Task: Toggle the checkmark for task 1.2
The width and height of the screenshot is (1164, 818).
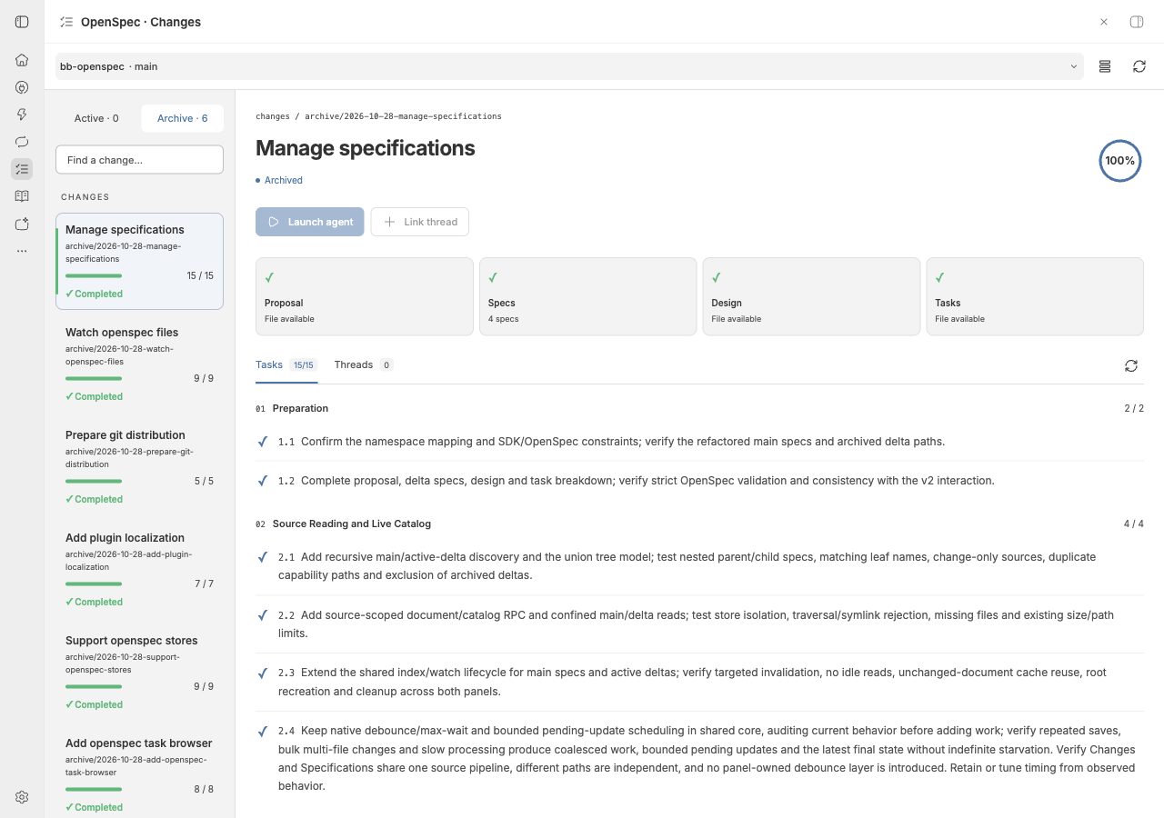Action: click(x=262, y=481)
